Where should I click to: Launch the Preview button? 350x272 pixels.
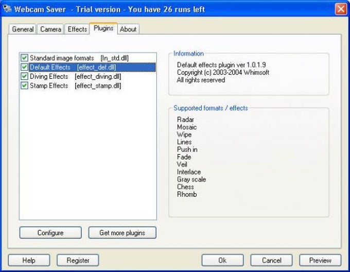coord(320,260)
